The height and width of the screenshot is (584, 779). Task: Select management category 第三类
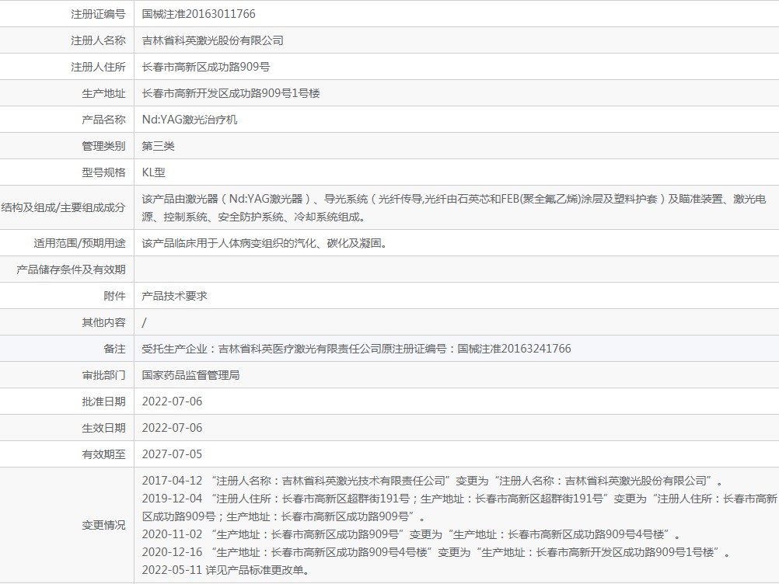click(159, 146)
